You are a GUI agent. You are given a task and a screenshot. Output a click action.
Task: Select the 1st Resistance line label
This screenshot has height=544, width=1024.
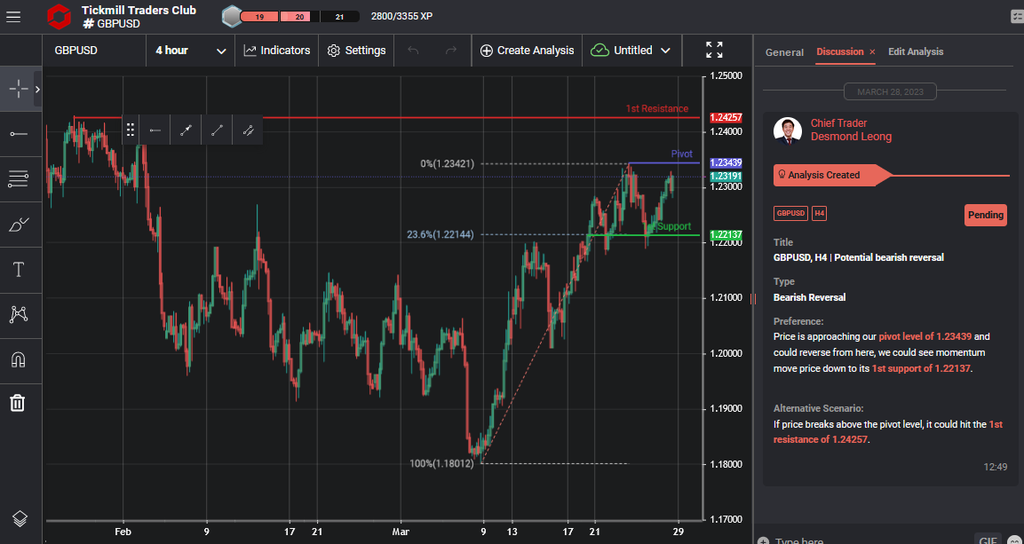tap(656, 109)
